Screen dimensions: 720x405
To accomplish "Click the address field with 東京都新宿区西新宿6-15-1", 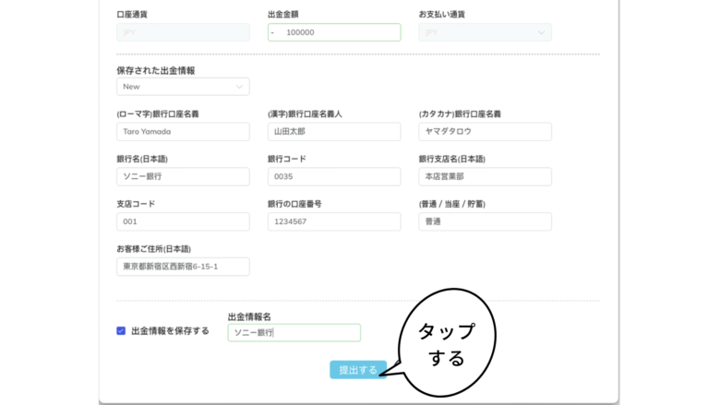I will point(183,267).
